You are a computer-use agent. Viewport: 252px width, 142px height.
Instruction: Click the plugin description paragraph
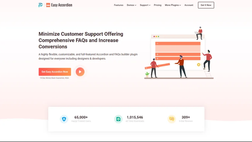point(88,56)
